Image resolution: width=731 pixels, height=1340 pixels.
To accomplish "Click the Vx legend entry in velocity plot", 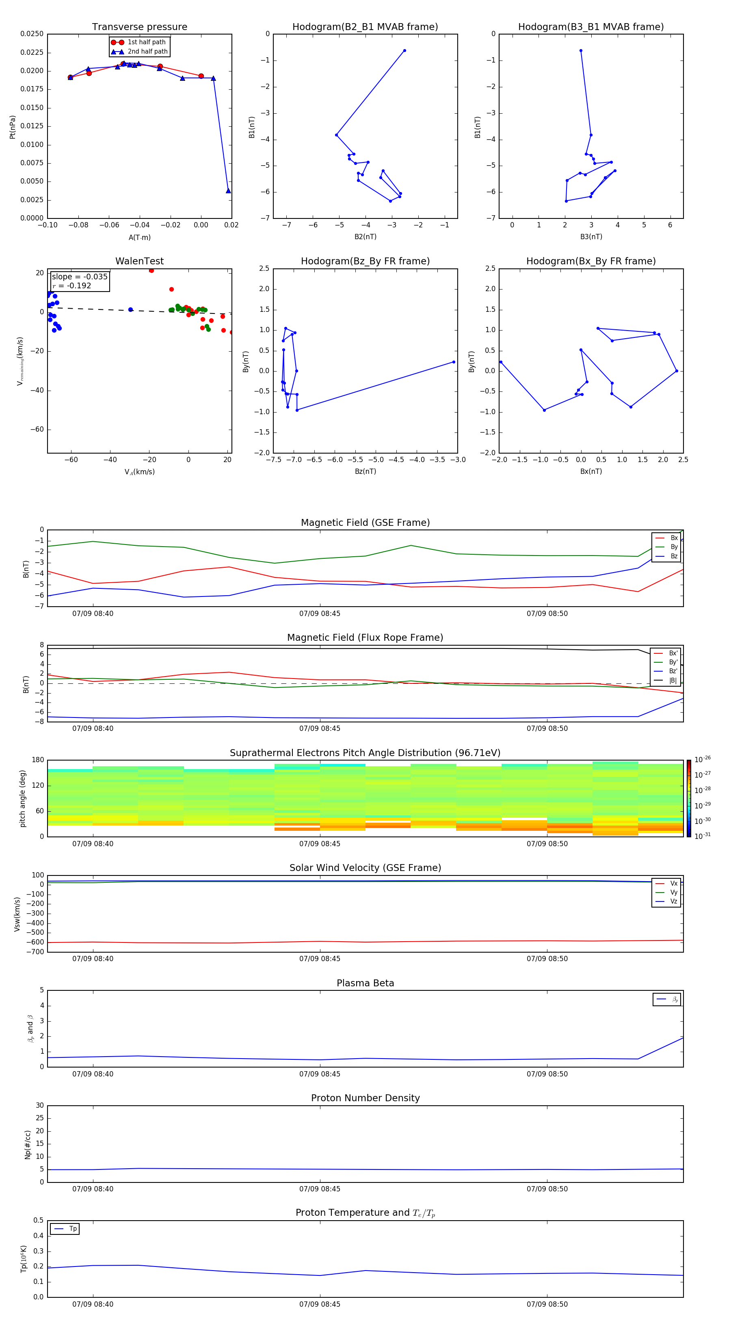I will click(x=666, y=883).
